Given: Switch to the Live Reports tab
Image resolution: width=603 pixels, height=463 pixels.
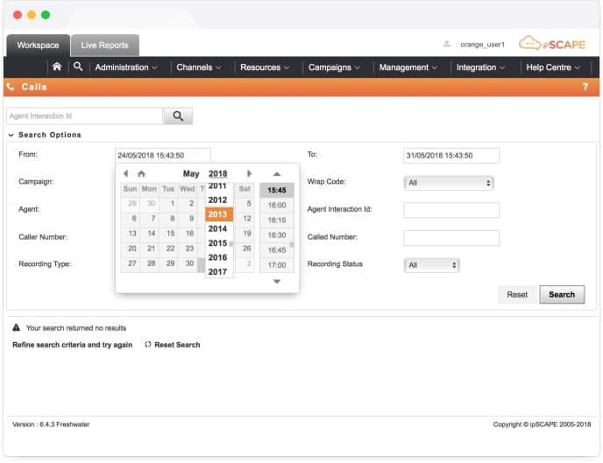Looking at the screenshot, I should [104, 46].
